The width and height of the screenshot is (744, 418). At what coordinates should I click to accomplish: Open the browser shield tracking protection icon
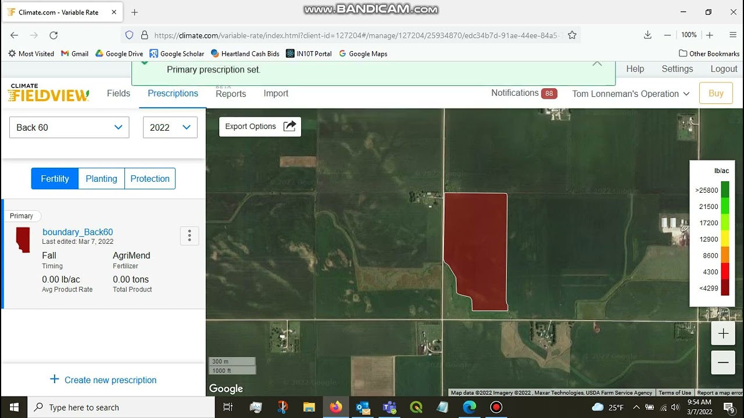[130, 35]
